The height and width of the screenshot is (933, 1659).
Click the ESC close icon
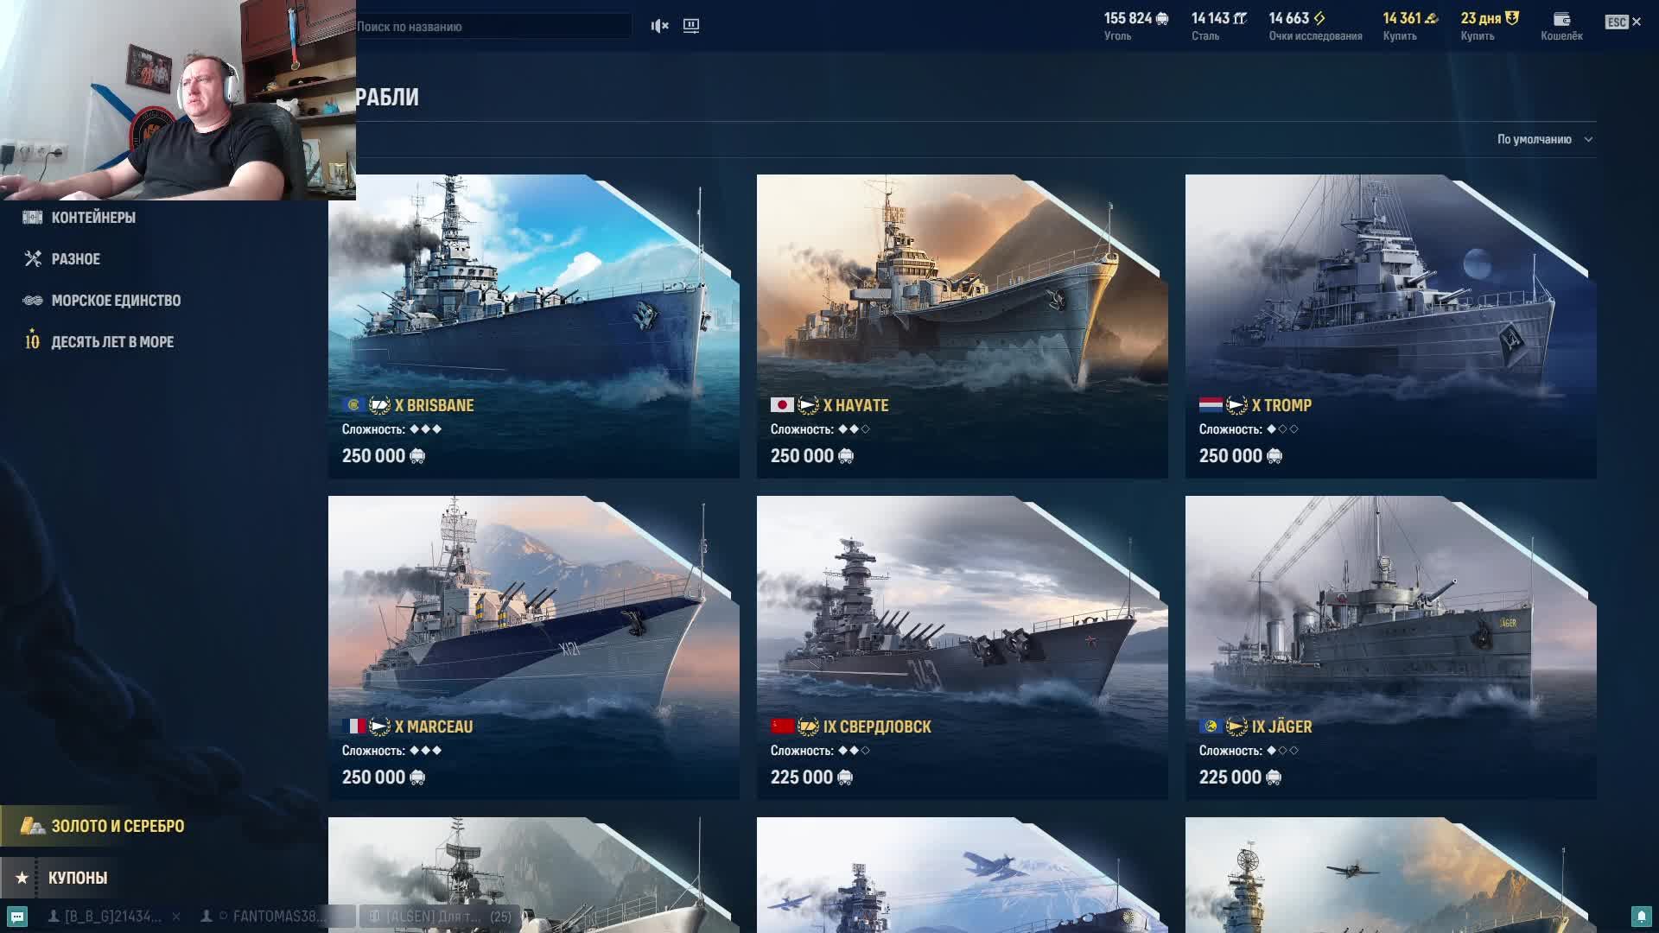tap(1623, 22)
